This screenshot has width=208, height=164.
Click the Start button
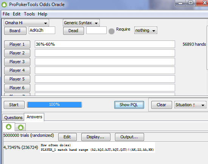(x=14, y=105)
